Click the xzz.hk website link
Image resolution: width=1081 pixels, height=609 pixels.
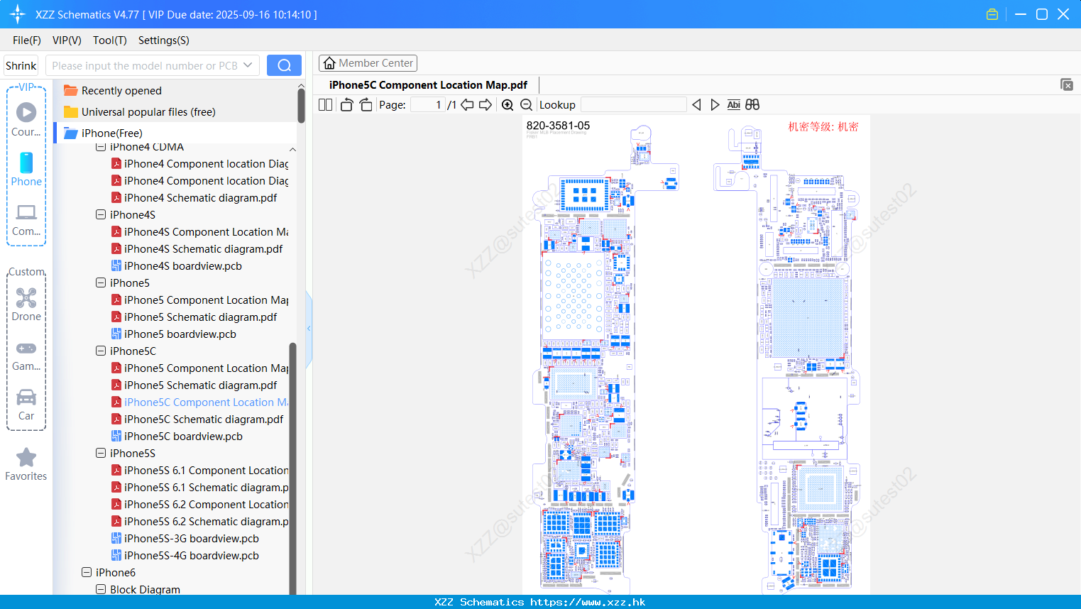click(588, 602)
